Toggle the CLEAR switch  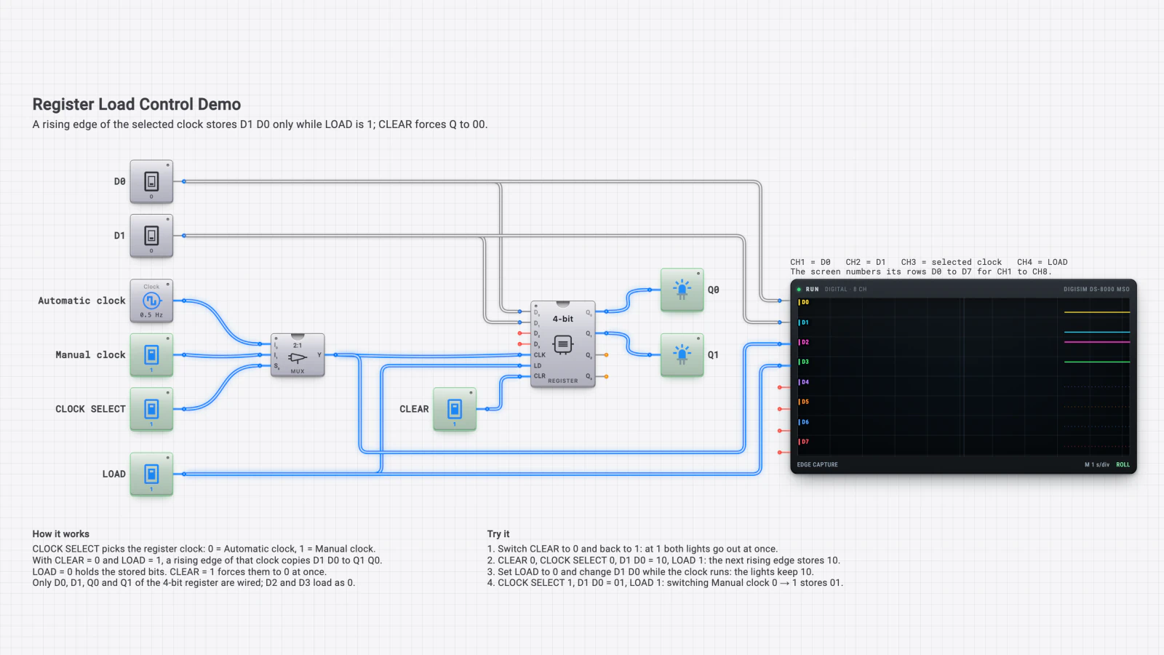[455, 409]
